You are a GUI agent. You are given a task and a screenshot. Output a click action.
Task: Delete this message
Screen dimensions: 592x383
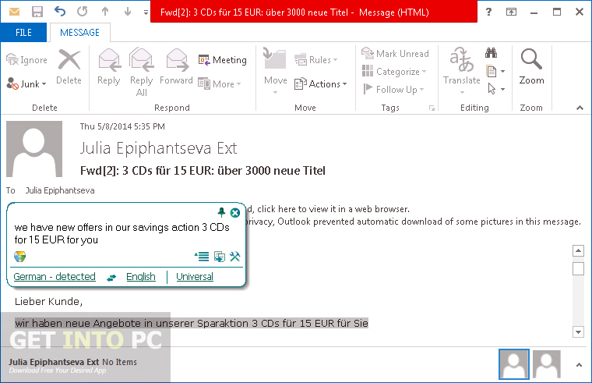point(69,67)
